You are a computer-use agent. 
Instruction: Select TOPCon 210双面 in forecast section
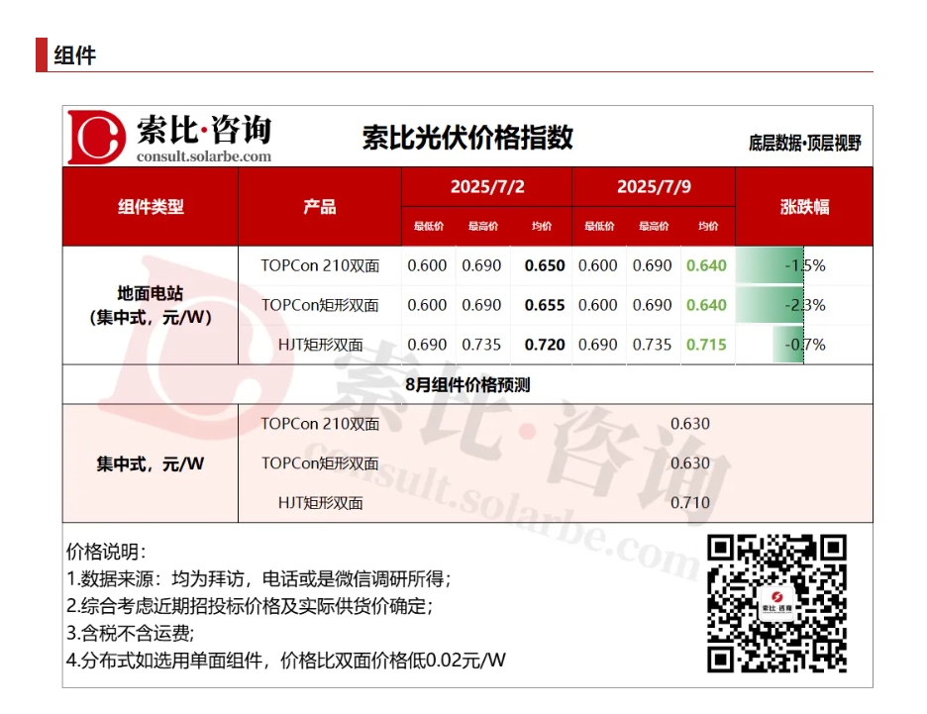point(320,424)
